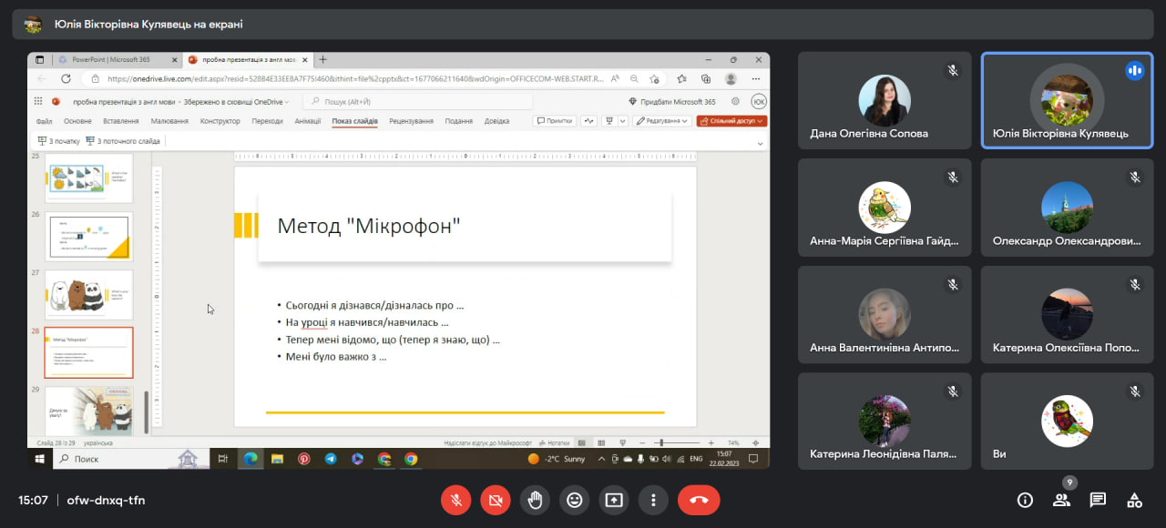The height and width of the screenshot is (528, 1166).
Task: Select slide 27 thumbnail with bears
Action: (x=88, y=294)
